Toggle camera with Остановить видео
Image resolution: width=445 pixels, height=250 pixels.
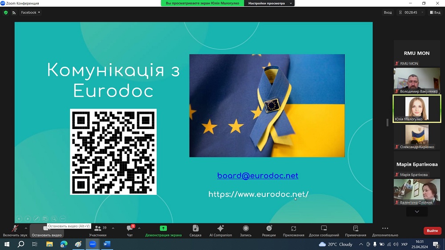tap(46, 228)
